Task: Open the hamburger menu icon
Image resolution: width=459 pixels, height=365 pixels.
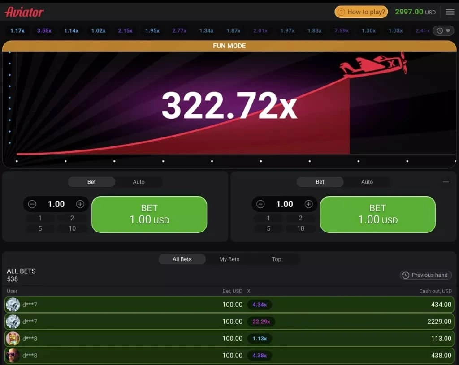Action: pos(450,12)
